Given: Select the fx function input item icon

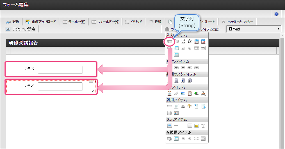Looking at the screenshot, I should click(x=190, y=41).
